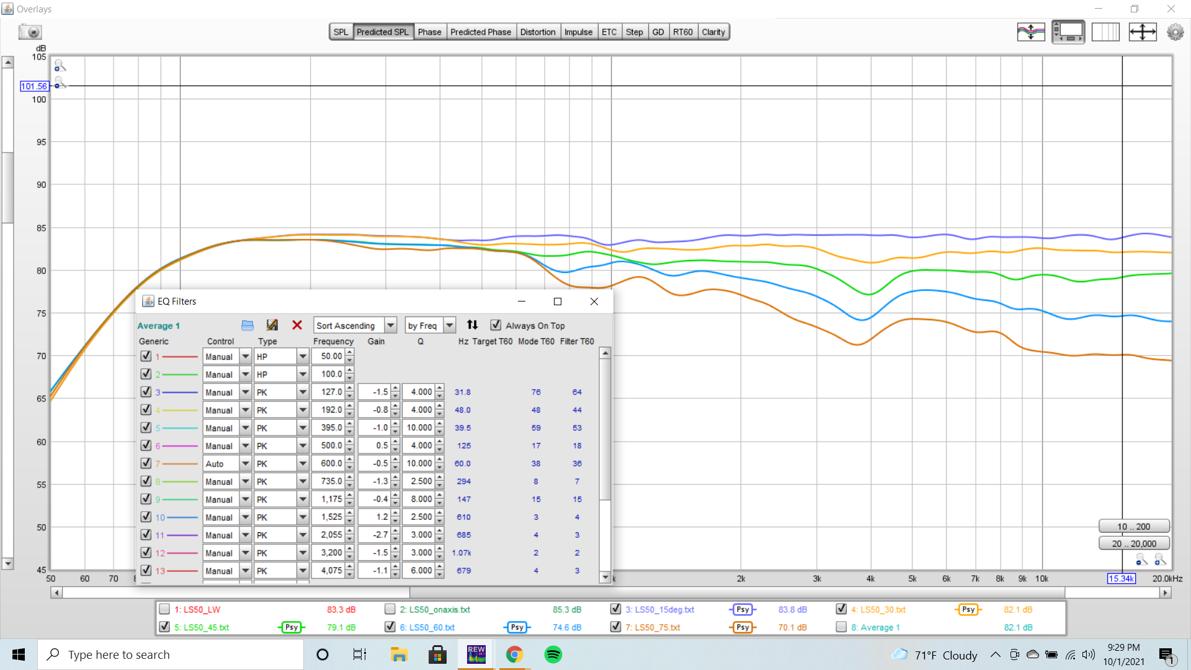Click the Psy smoothing badge for LS50_45

click(291, 627)
